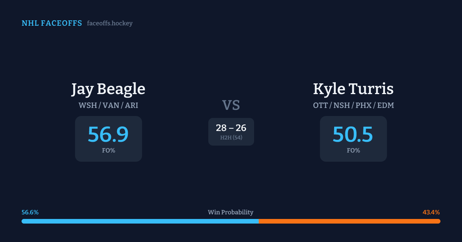Click the orange segment of probability bar

(x=349, y=221)
